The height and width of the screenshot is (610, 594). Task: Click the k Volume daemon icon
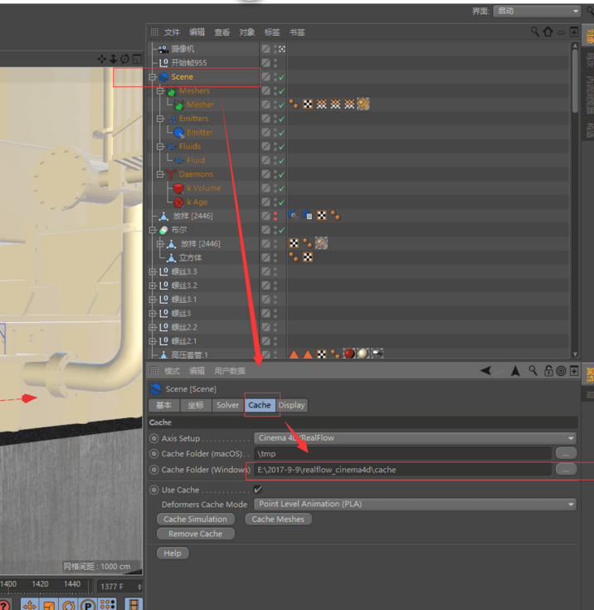tap(178, 188)
